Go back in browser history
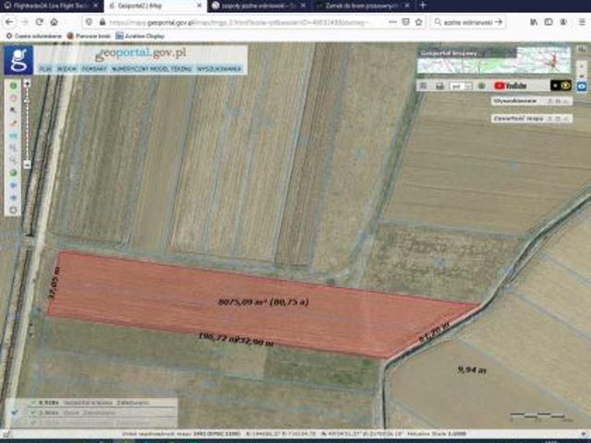Screen dimensions: 591x443 9,22
